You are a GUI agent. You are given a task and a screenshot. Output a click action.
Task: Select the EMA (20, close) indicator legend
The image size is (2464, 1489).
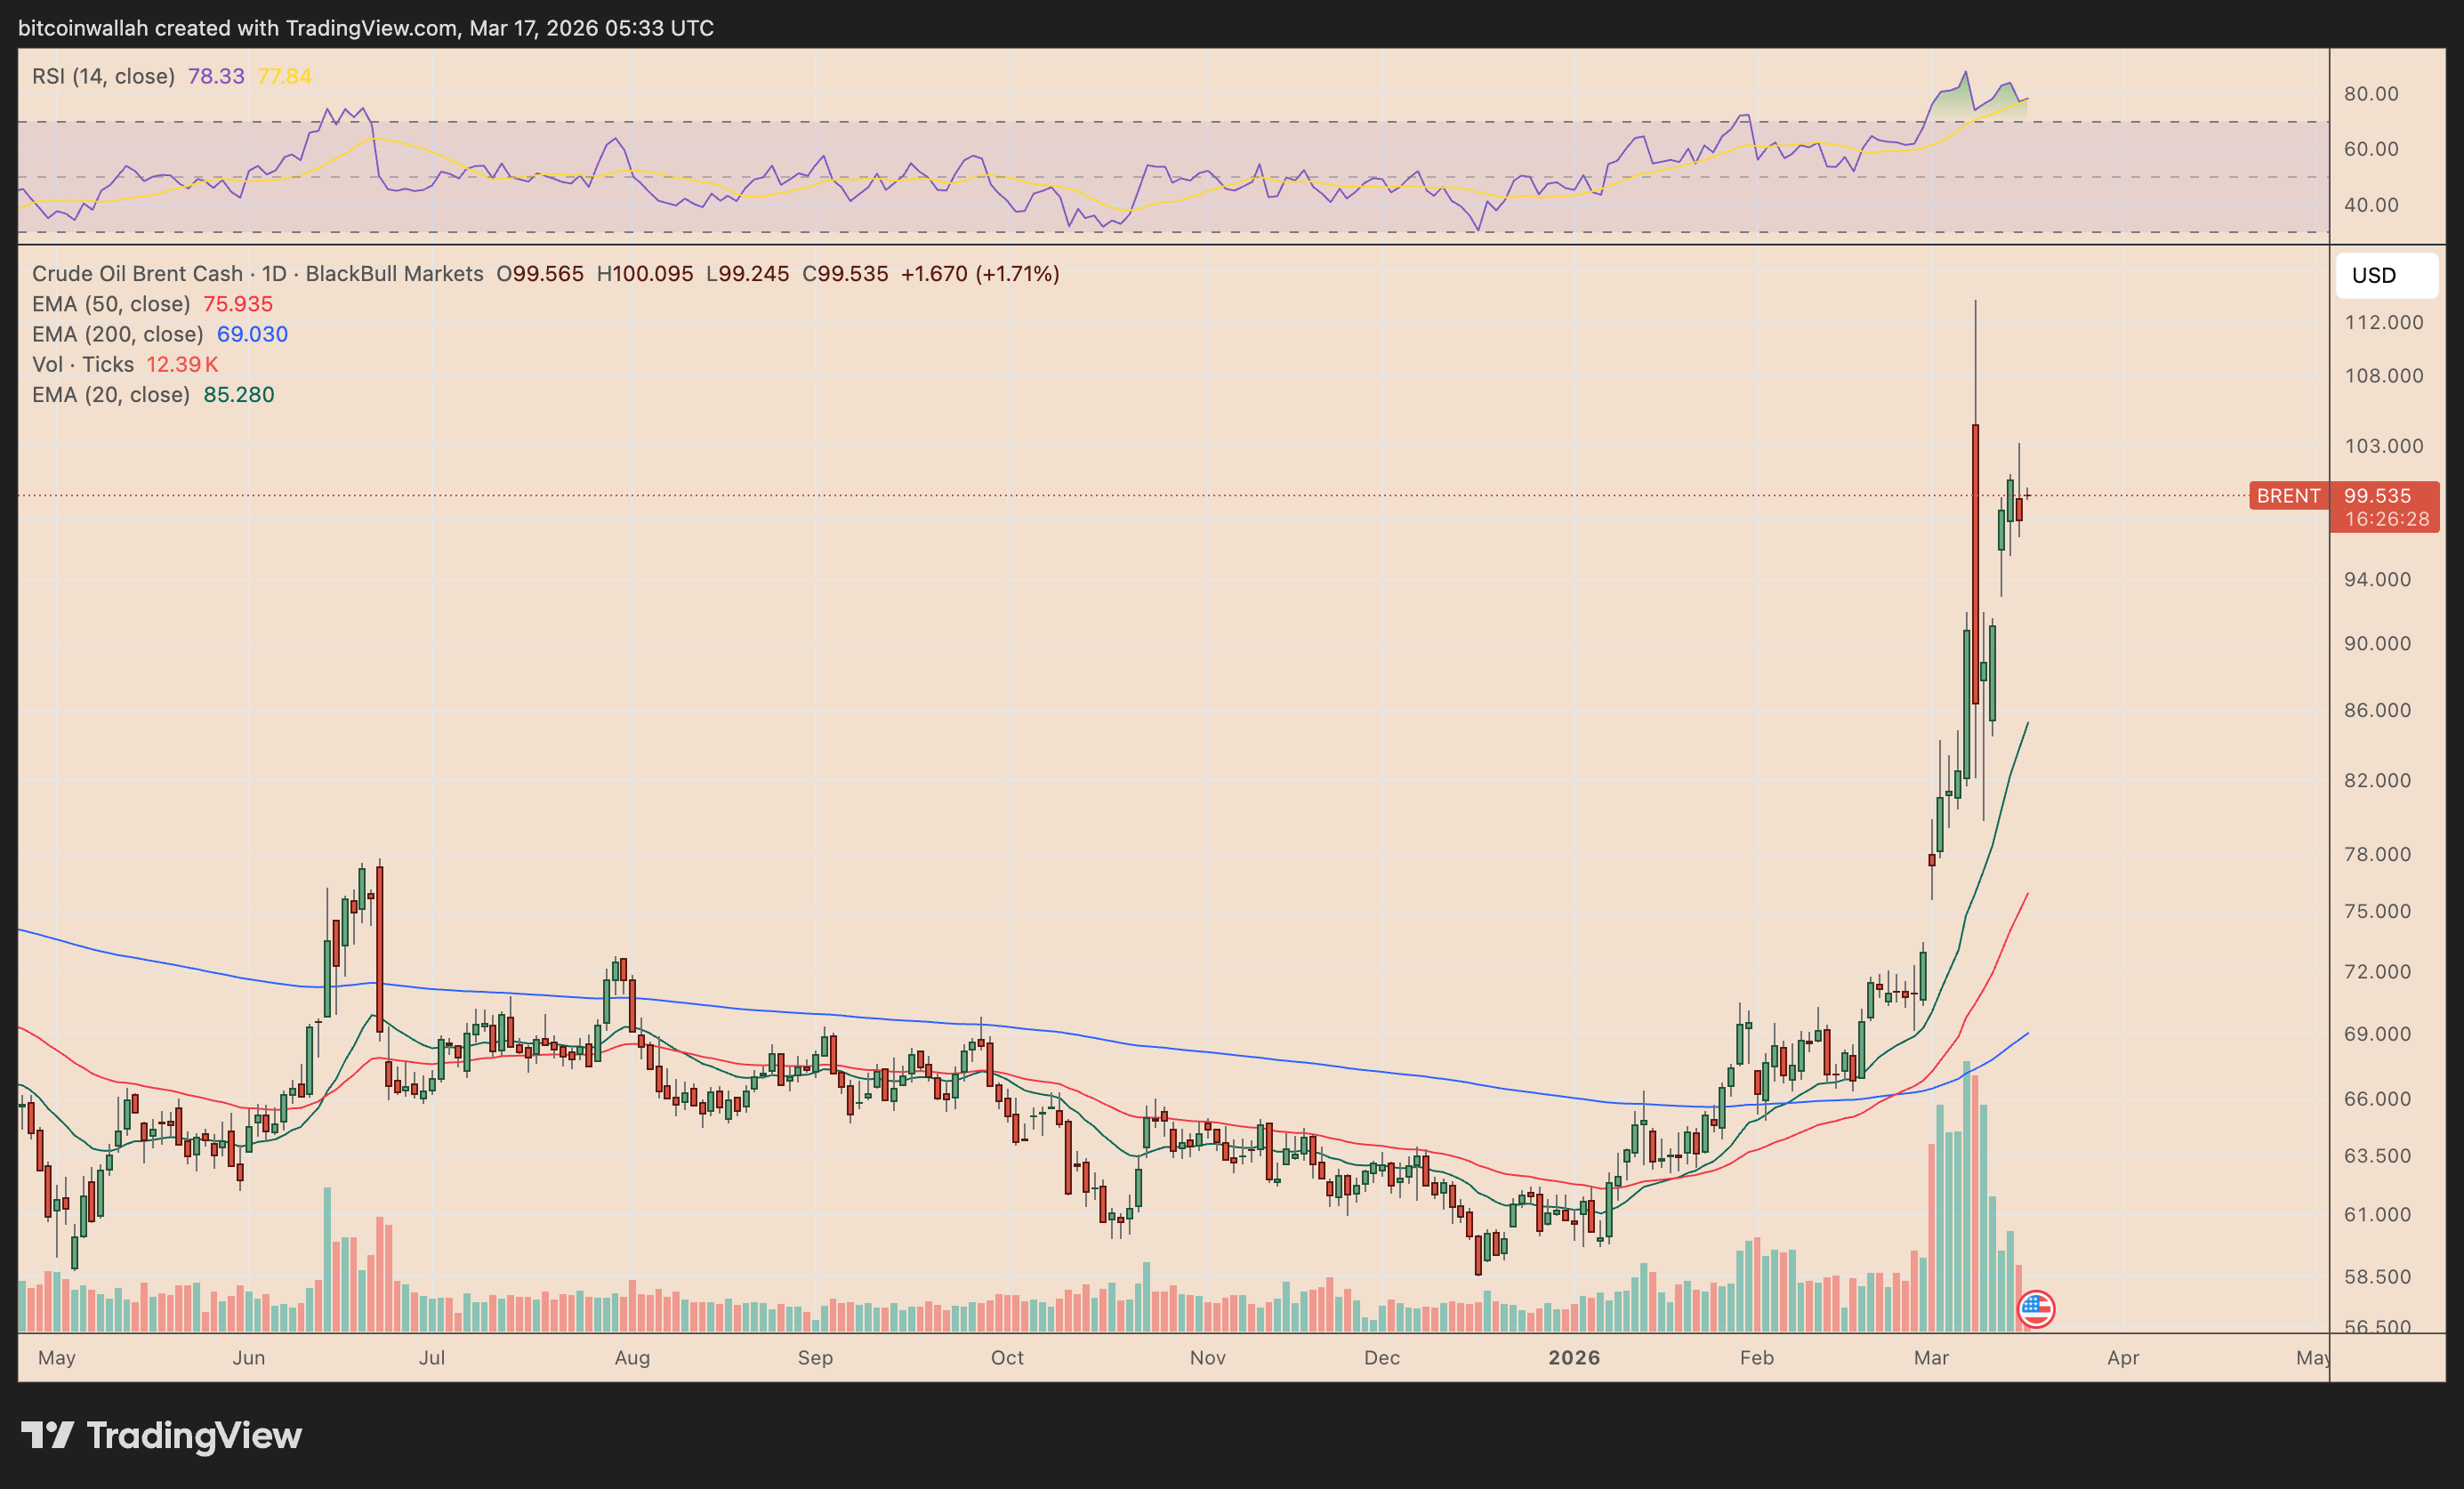point(111,395)
